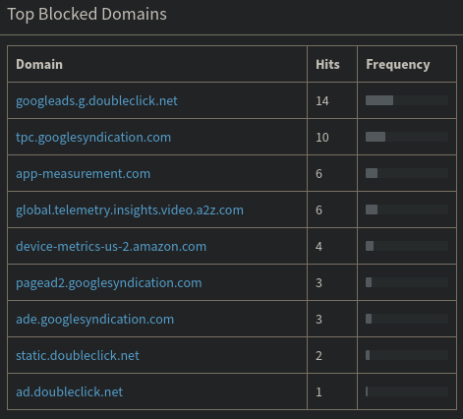This screenshot has width=463, height=419.
Task: Open tpc.googlesyndication.com domain link
Action: tap(93, 138)
